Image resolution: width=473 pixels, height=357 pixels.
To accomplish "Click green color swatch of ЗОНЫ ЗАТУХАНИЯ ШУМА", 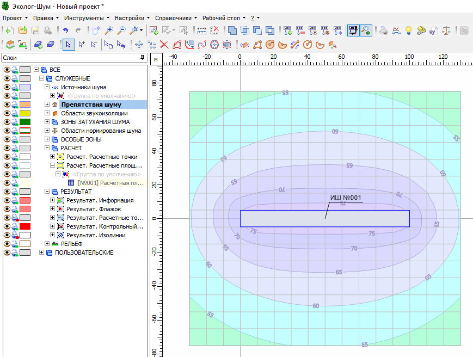I will 25,122.
